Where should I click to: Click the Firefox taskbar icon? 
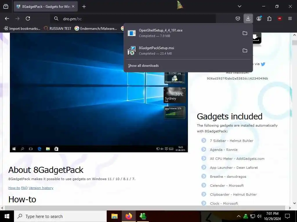[x=128, y=216]
